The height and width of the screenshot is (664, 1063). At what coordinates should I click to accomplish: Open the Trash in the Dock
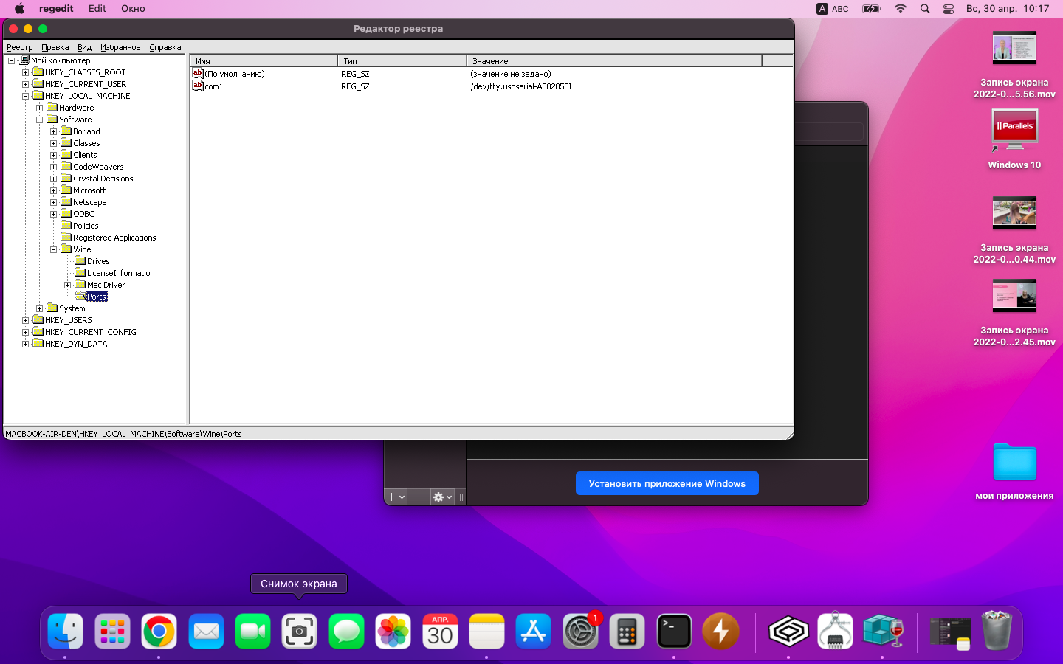(x=996, y=632)
